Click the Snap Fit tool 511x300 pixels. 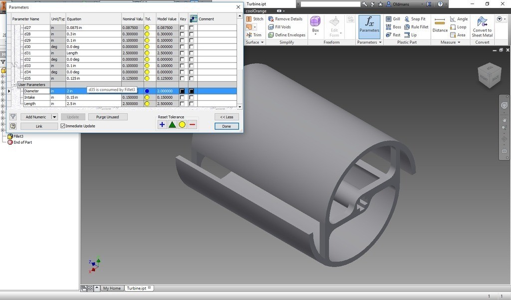(x=415, y=19)
